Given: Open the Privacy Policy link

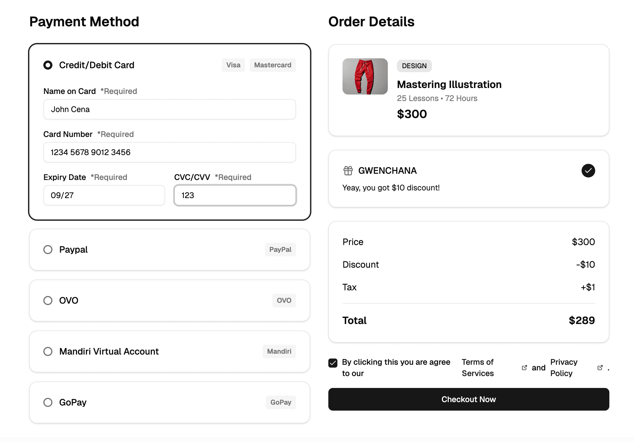Looking at the screenshot, I should pyautogui.click(x=563, y=367).
